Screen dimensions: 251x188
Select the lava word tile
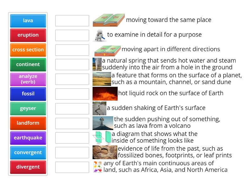pyautogui.click(x=28, y=20)
